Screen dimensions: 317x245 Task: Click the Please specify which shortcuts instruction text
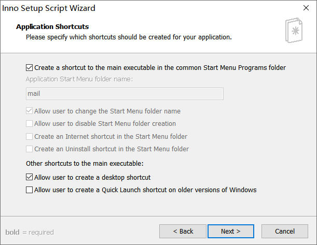(129, 37)
